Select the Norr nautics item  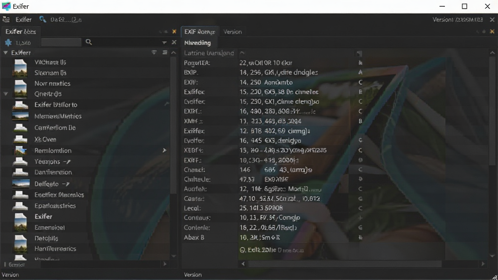click(x=53, y=84)
